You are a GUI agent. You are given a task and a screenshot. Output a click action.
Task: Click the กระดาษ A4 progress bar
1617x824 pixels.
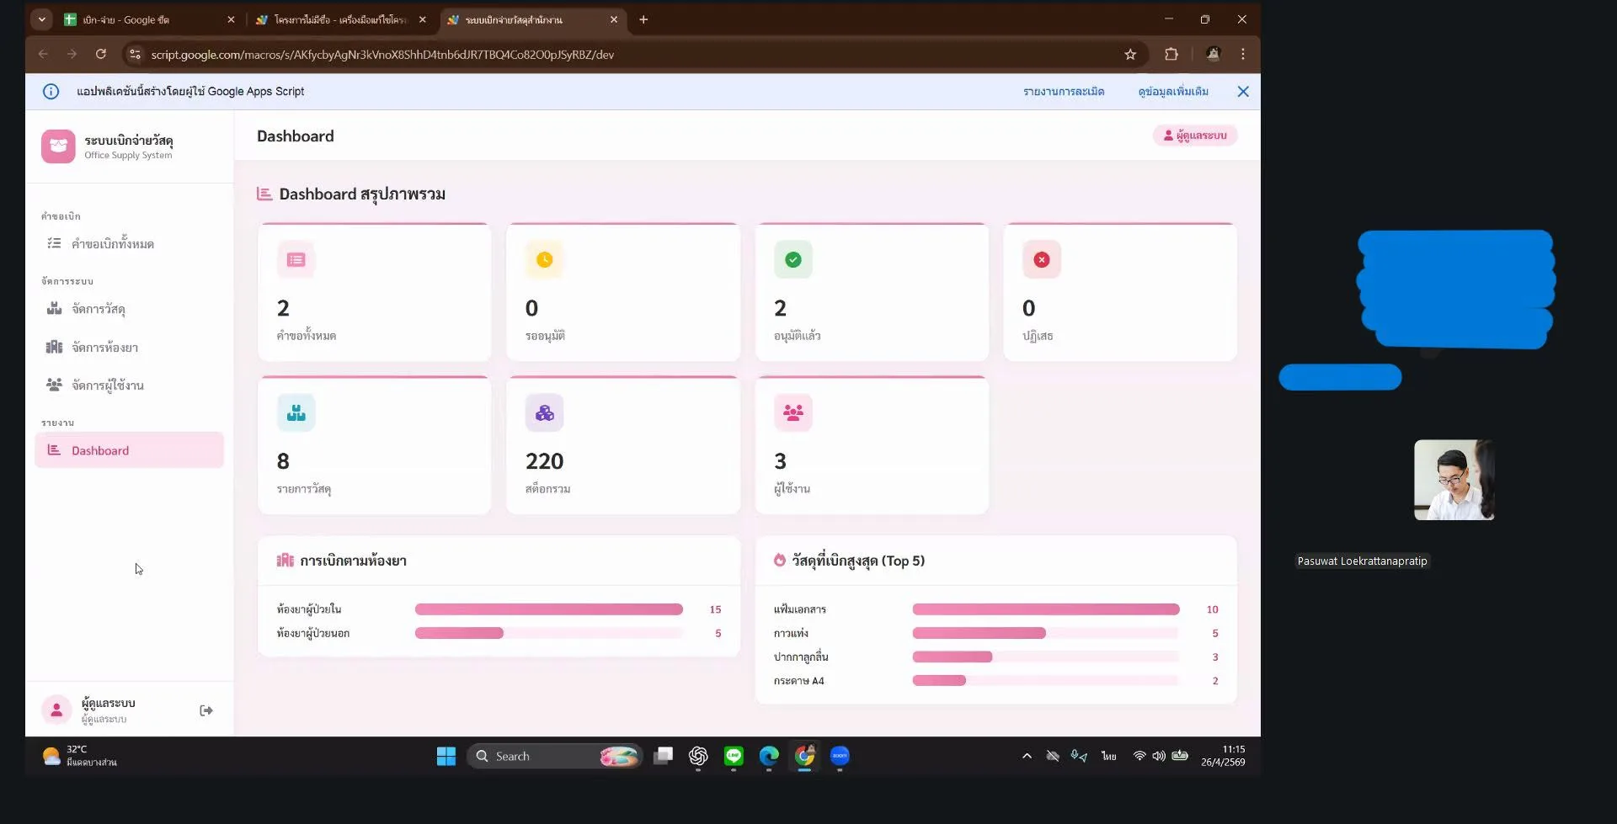1045,681
